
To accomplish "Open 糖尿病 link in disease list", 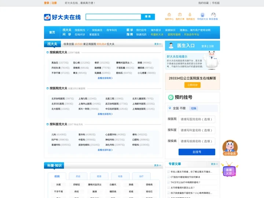I will (x=141, y=68).
